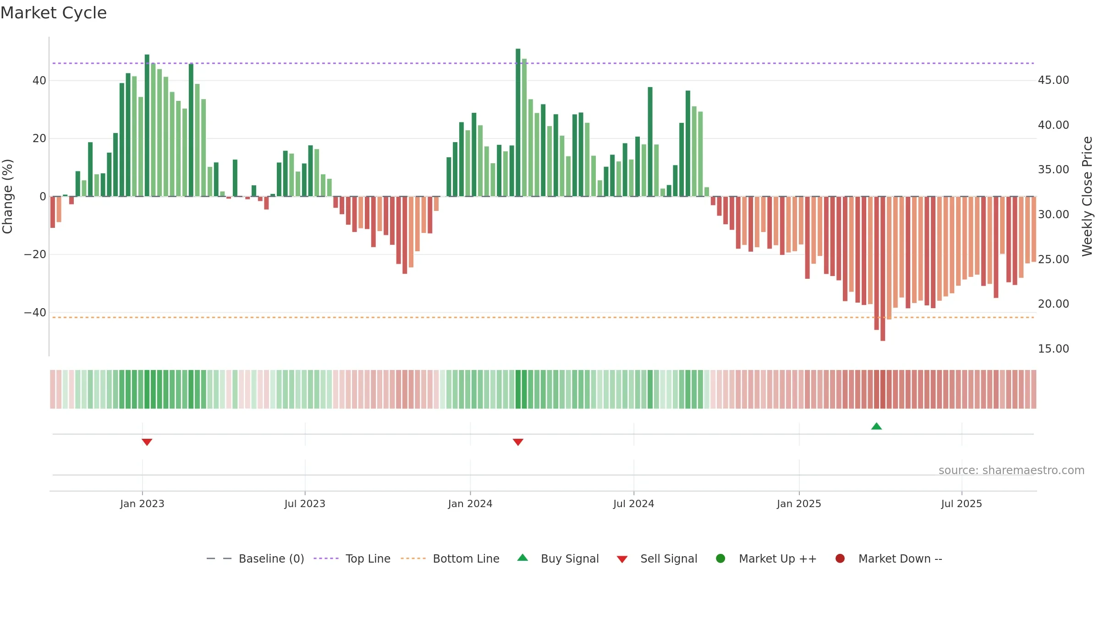Image resolution: width=1100 pixels, height=619 pixels.
Task: Click the purple dotted Top Line on the chart
Action: [543, 63]
